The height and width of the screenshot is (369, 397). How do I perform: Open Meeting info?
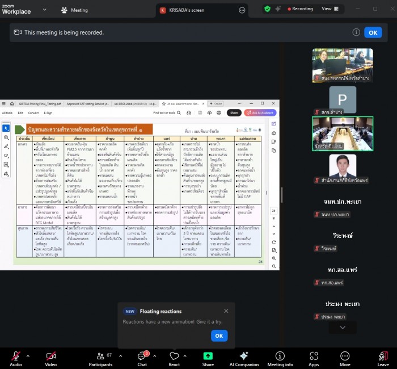pos(280,358)
